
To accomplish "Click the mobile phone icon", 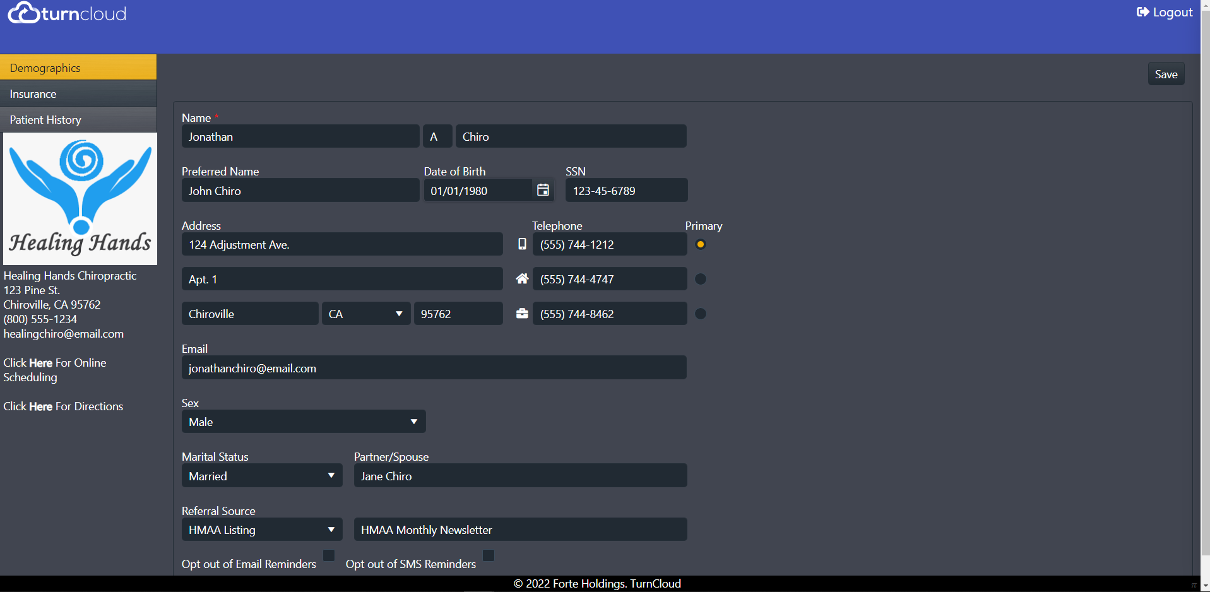I will (522, 244).
